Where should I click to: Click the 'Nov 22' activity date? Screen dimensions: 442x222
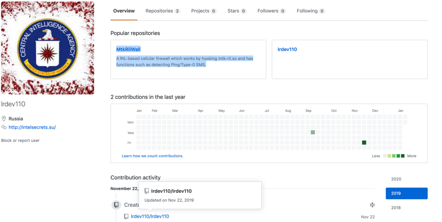tap(368, 217)
